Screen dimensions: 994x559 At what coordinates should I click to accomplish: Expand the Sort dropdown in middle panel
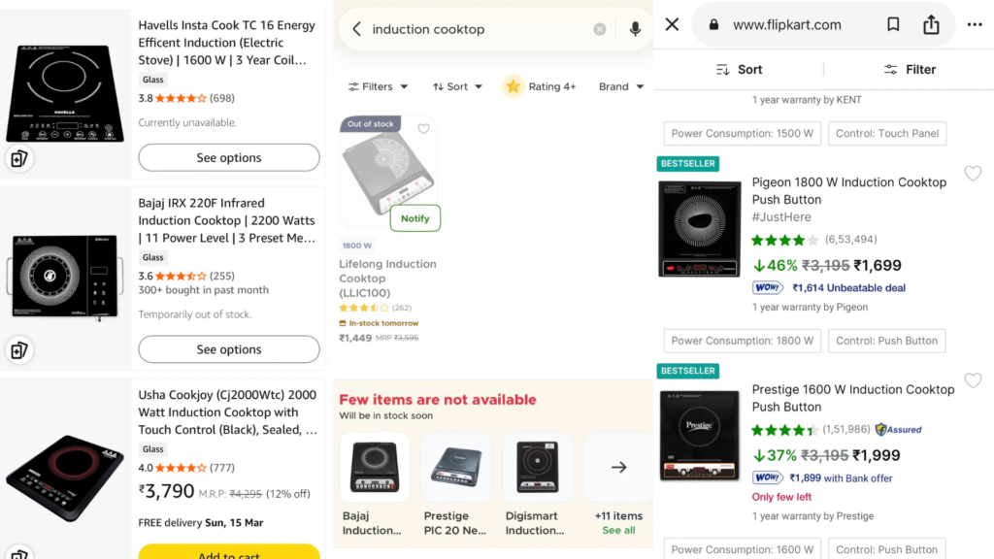457,86
